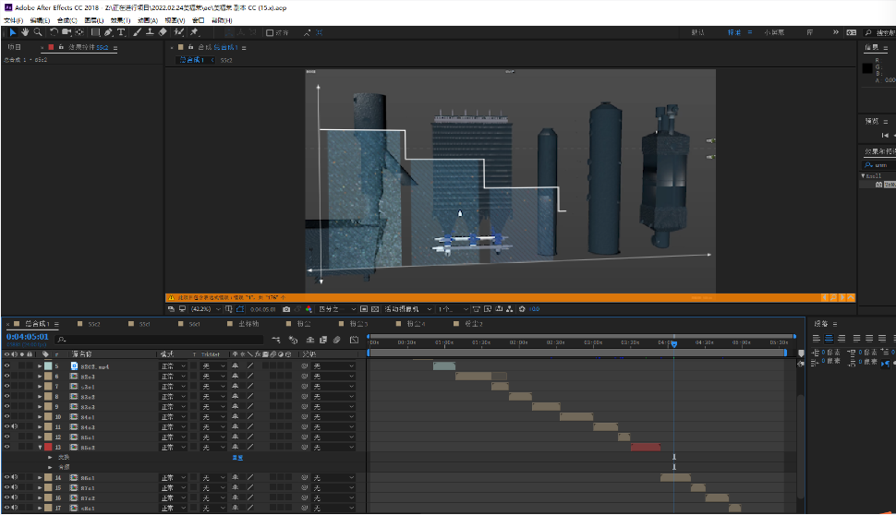Open the File menu
Image resolution: width=896 pixels, height=515 pixels.
point(13,20)
